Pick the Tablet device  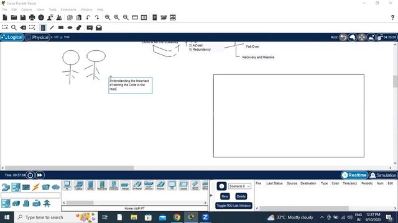click(183, 185)
